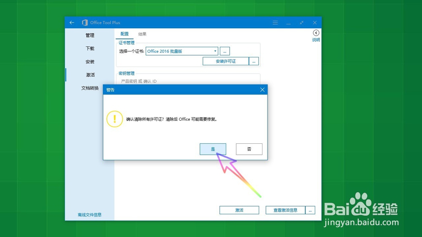Click the 密钥管理 group label
The height and width of the screenshot is (237, 422).
coord(127,73)
